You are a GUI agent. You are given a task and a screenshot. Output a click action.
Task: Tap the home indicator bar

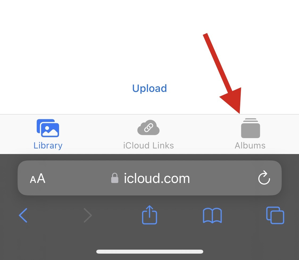150,252
